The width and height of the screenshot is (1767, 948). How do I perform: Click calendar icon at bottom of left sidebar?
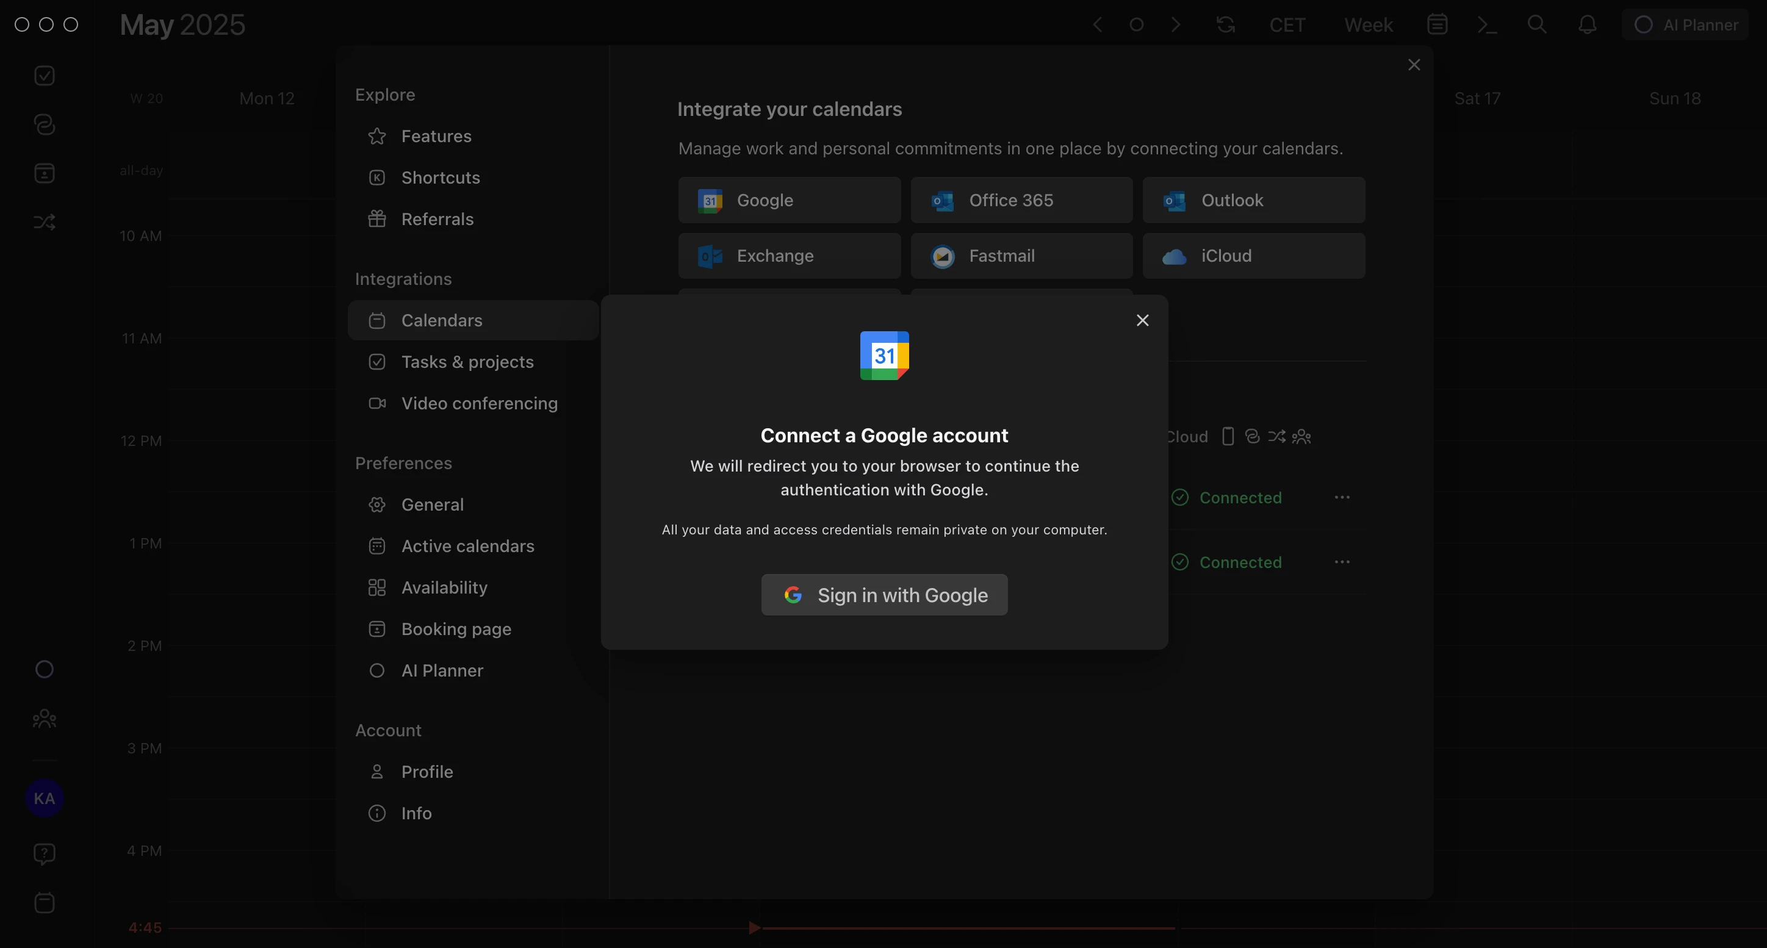point(45,903)
